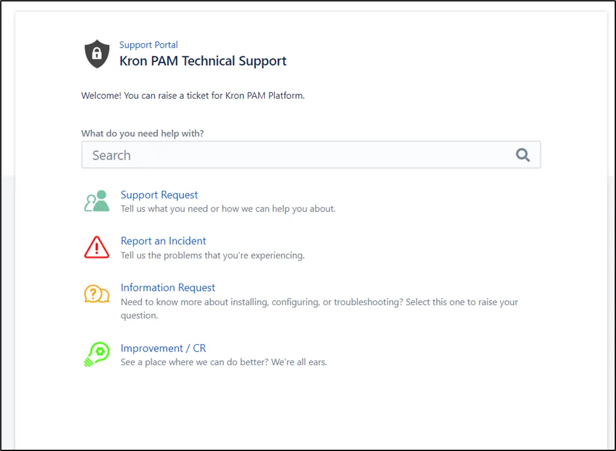Click the red warning triangle incident icon
This screenshot has width=616, height=451.
tap(96, 247)
